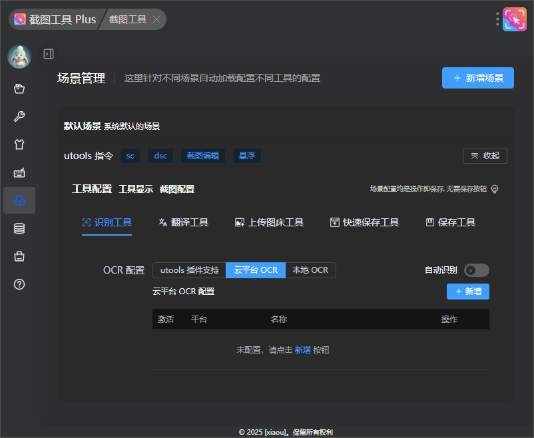Screen dimensions: 534x438
Task: Switch to the 上传图床工具 tab
Action: (x=269, y=222)
